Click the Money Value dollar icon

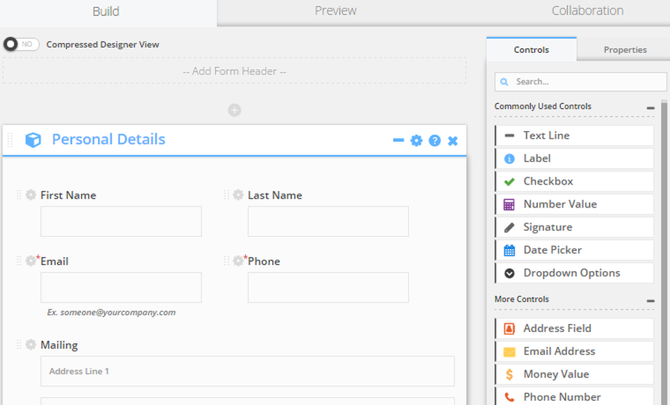[x=509, y=375]
